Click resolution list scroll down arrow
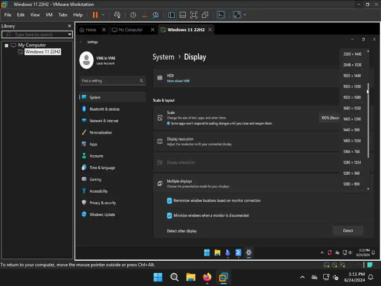 [368, 189]
